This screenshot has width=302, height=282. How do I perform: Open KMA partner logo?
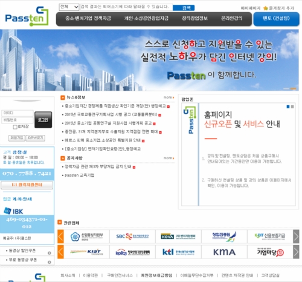(x=224, y=252)
